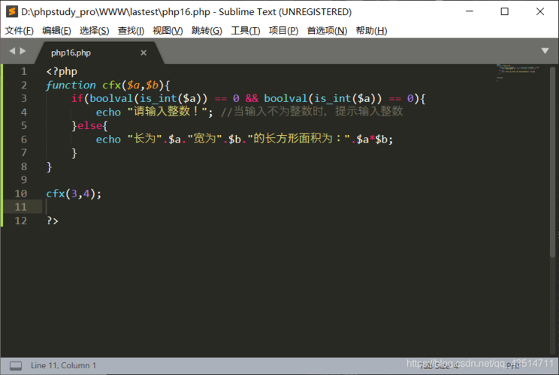Open the 选择(S) menu
This screenshot has width=559, height=375.
click(x=94, y=31)
